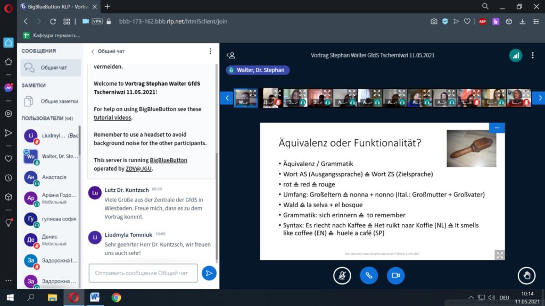Open the Кафедра германсь... bookmark
The height and width of the screenshot is (306, 545).
(52, 36)
